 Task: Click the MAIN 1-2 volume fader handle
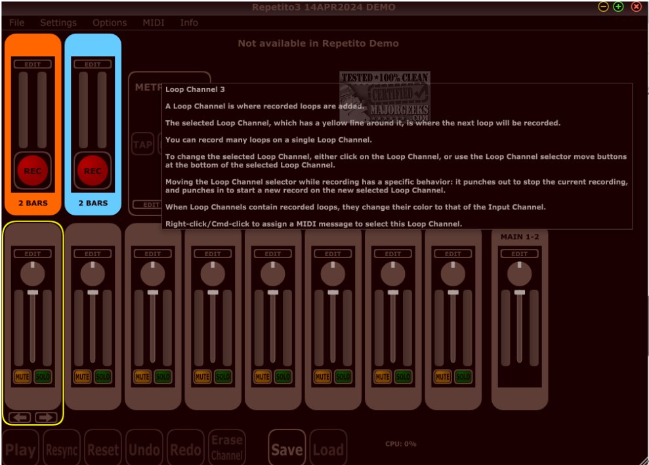[520, 292]
